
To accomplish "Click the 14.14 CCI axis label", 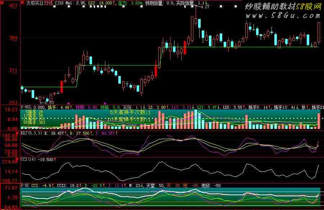I will (x=11, y=171).
